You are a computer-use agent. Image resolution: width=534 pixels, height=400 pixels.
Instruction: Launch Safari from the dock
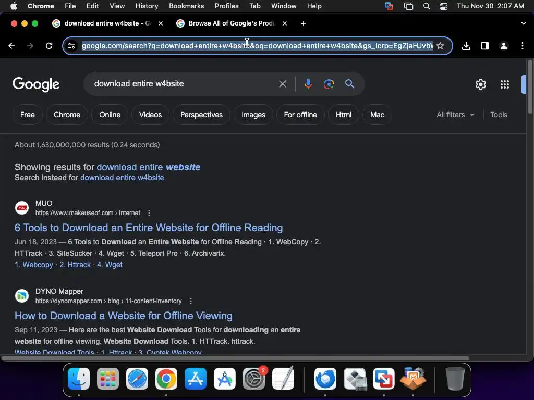137,379
